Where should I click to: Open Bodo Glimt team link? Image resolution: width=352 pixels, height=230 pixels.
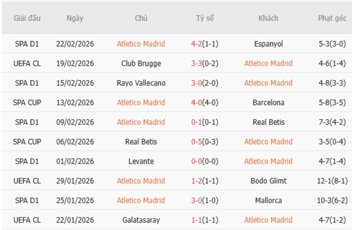point(268,181)
